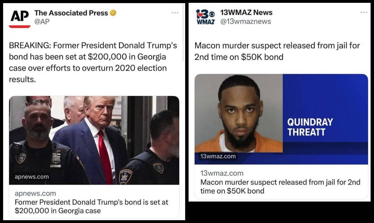Click the BREAKING tweet text
The image size is (374, 223).
[x=93, y=62]
